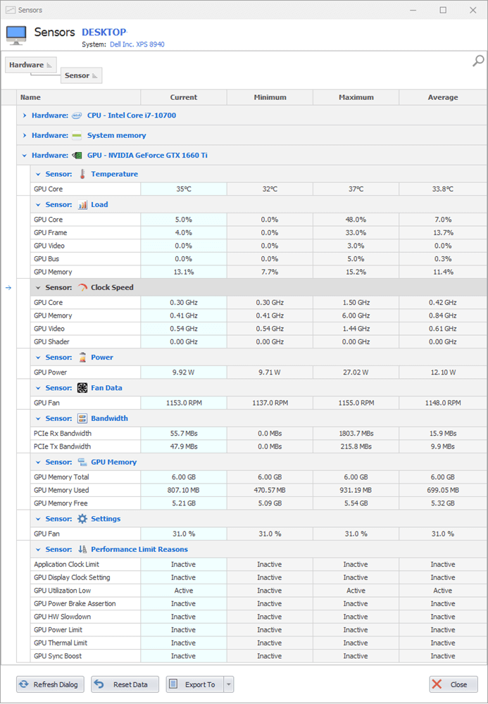Collapse the Load sensor group
Viewport: 488px width, 704px height.
38,205
